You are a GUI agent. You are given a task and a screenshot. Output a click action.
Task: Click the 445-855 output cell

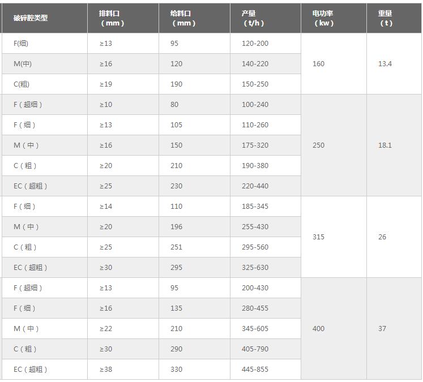pos(255,370)
